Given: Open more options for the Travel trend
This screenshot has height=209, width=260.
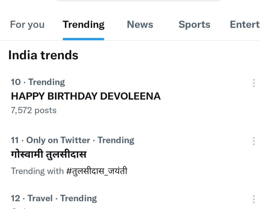Looking at the screenshot, I should (254, 199).
